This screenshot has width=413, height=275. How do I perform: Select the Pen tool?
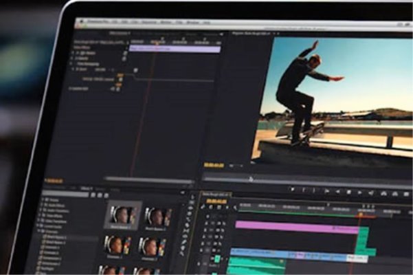[x=184, y=242]
